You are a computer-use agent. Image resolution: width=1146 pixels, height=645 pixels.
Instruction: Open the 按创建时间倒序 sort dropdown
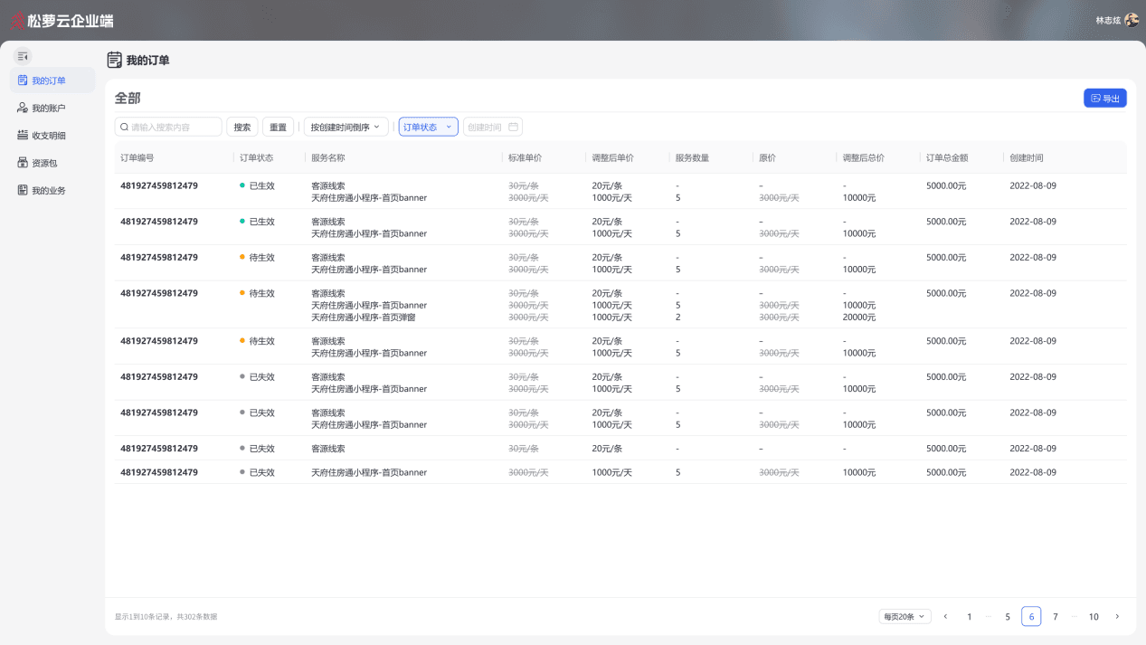[x=346, y=128]
